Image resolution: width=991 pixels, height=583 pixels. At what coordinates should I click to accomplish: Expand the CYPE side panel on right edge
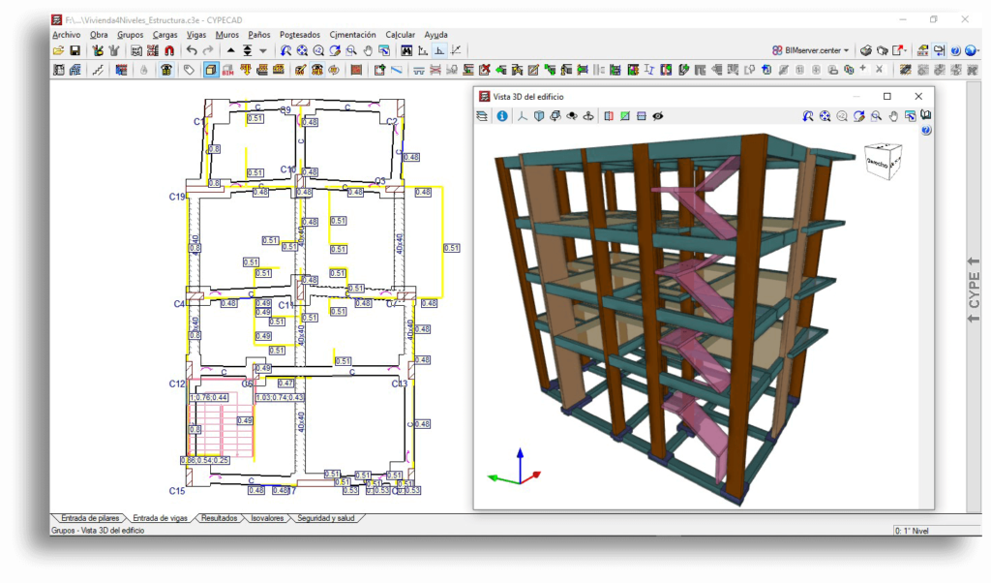[974, 289]
